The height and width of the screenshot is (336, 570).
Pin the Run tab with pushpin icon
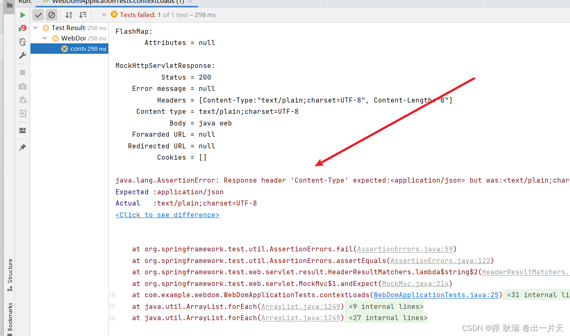[22, 148]
